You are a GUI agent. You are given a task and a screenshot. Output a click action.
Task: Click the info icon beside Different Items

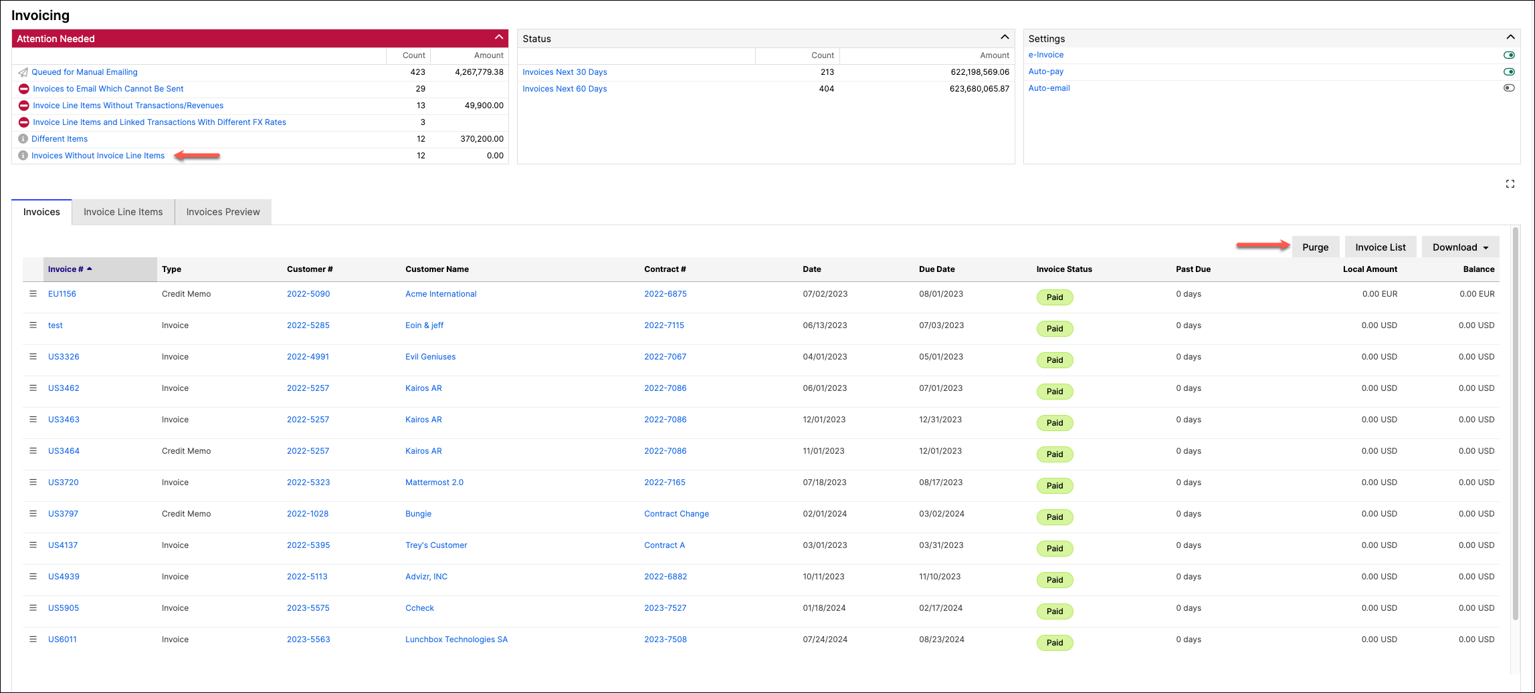(23, 139)
